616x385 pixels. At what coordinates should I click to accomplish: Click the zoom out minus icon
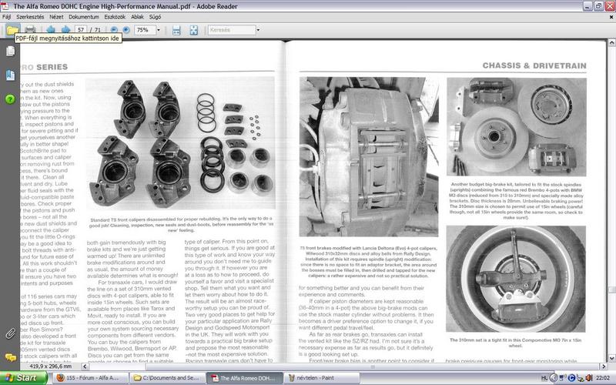click(x=113, y=29)
